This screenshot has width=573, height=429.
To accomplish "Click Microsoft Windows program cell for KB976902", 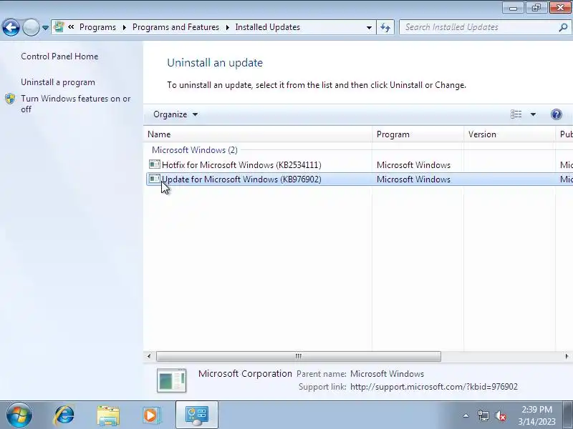I will 413,179.
